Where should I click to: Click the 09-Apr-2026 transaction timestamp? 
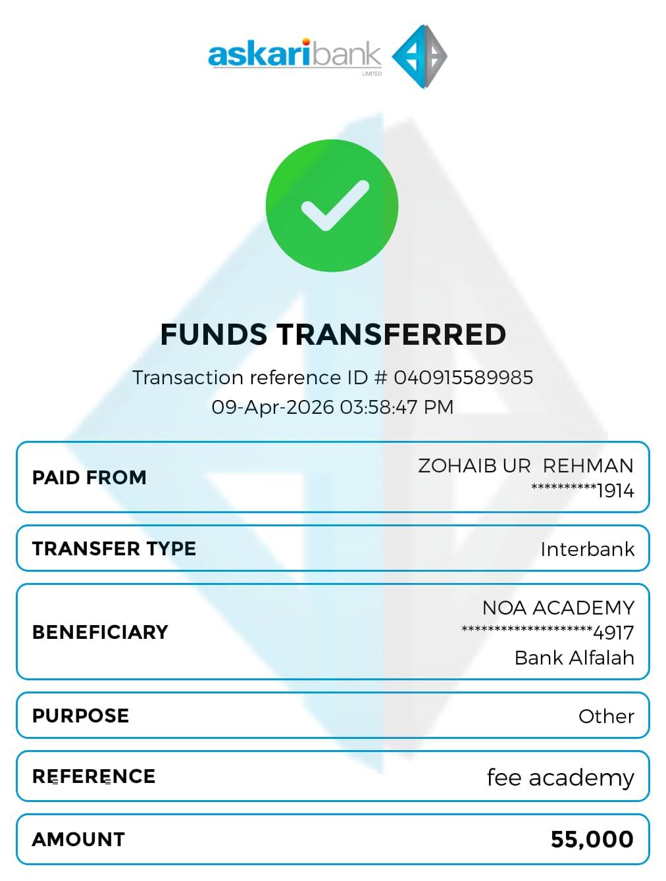tap(332, 407)
